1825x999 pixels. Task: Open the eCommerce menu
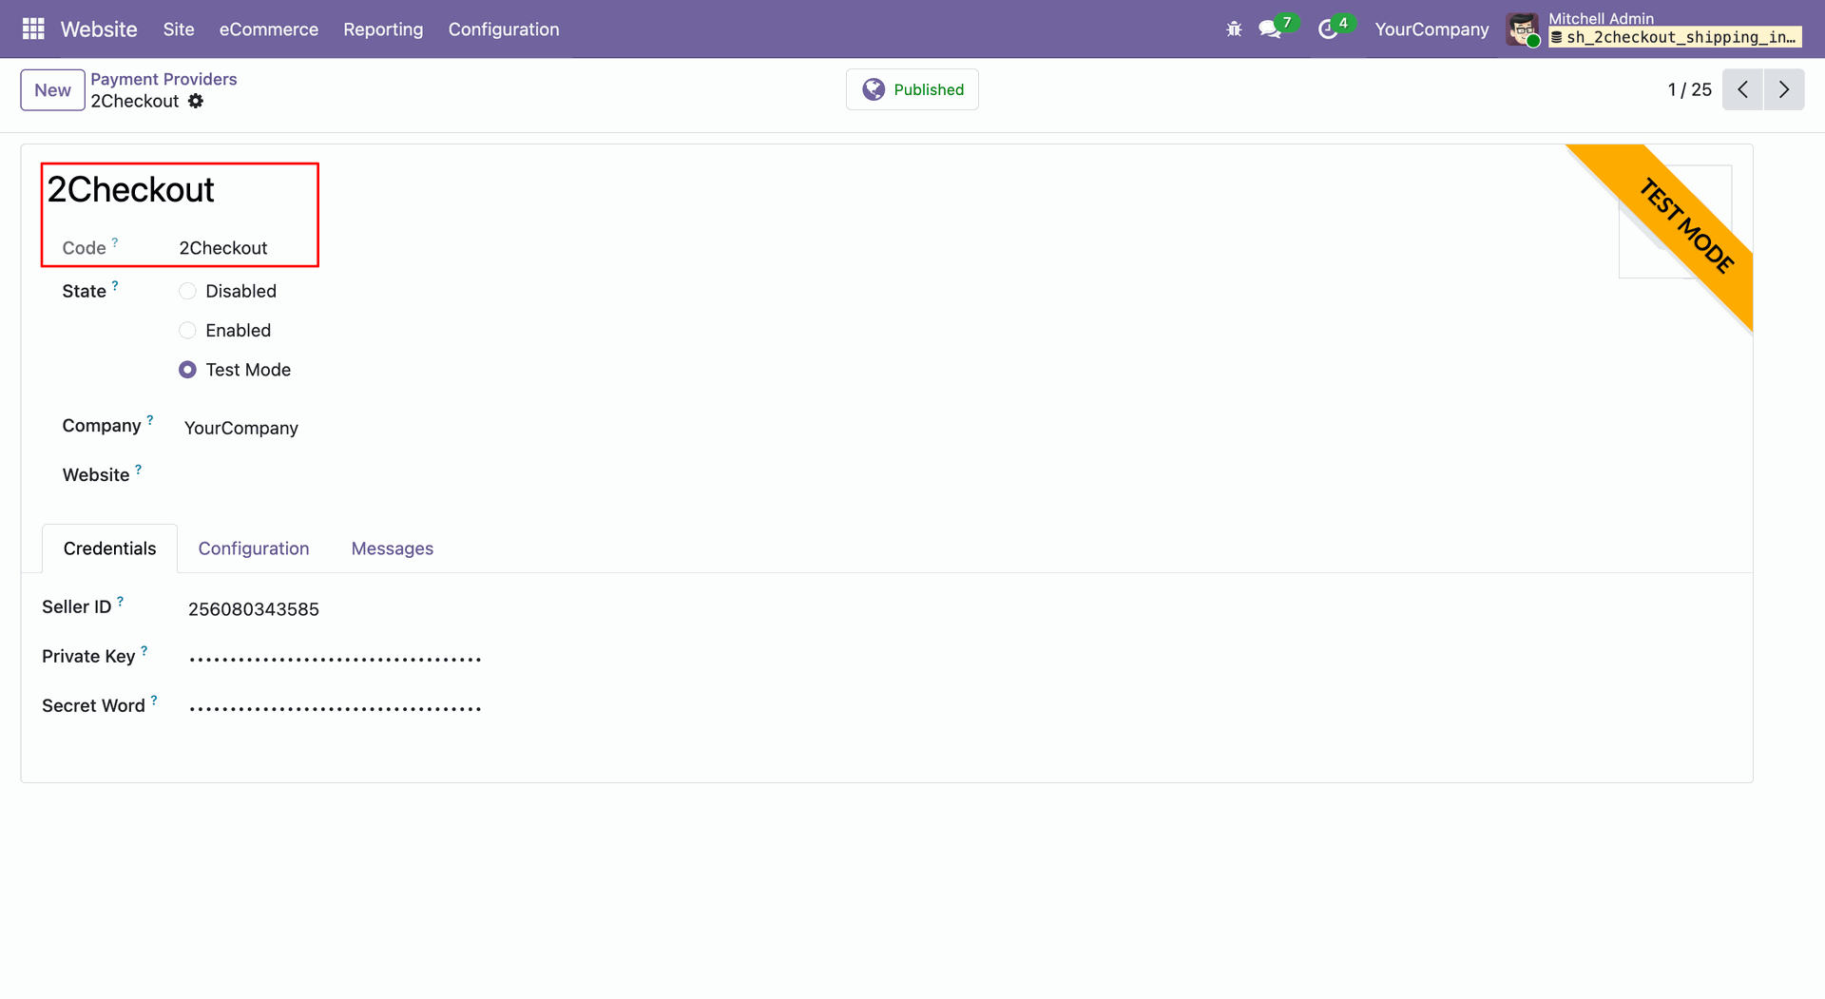[269, 29]
